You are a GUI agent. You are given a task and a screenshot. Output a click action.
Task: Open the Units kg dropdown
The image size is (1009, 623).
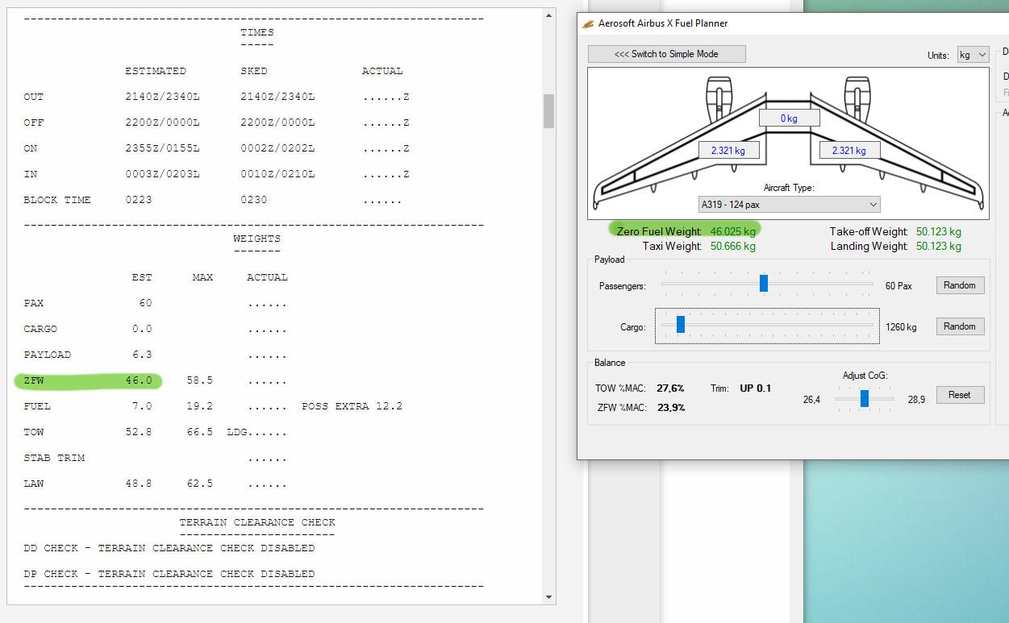coord(973,55)
